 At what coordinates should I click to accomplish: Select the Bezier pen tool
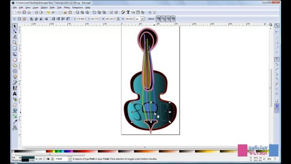point(15,82)
